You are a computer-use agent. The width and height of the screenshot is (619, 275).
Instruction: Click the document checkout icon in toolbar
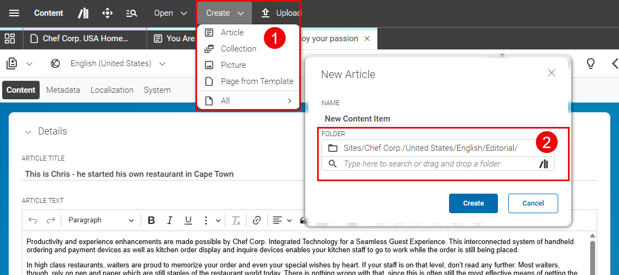12,63
